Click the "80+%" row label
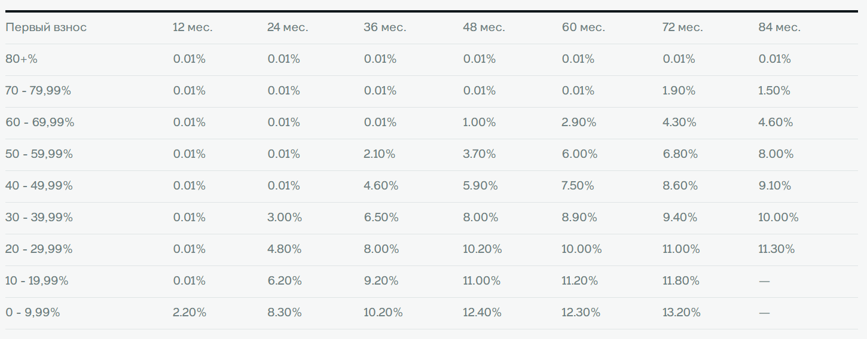Screen dimensions: 867x339 coord(22,59)
